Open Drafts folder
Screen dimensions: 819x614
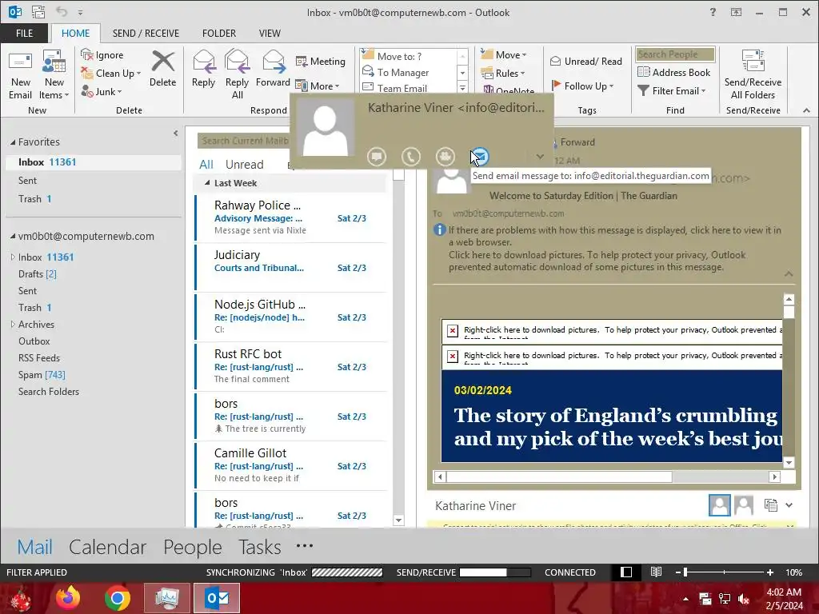click(37, 274)
